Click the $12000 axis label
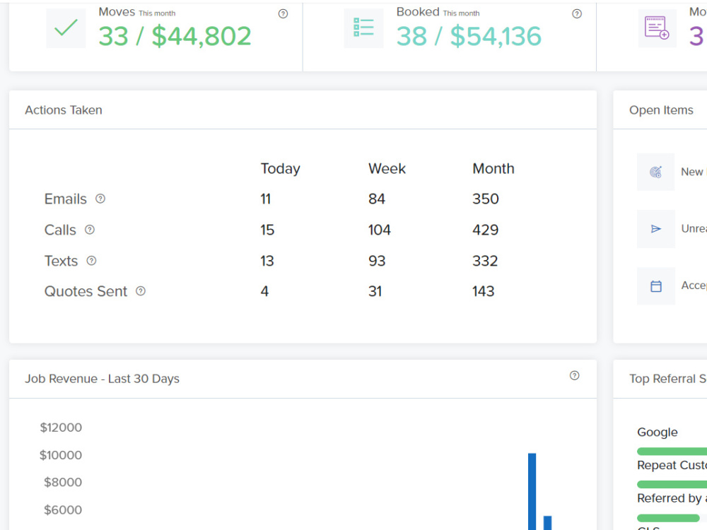 pyautogui.click(x=61, y=428)
